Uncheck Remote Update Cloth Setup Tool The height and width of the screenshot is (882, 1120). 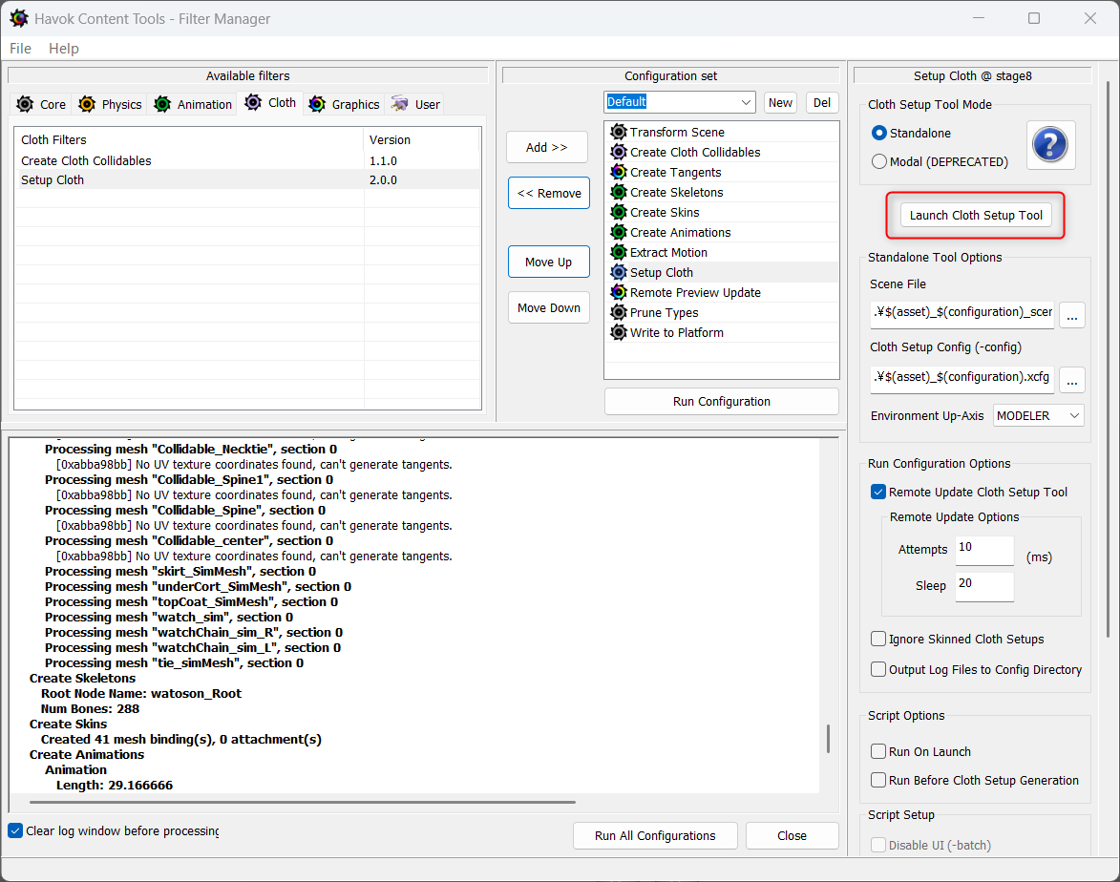coord(878,492)
